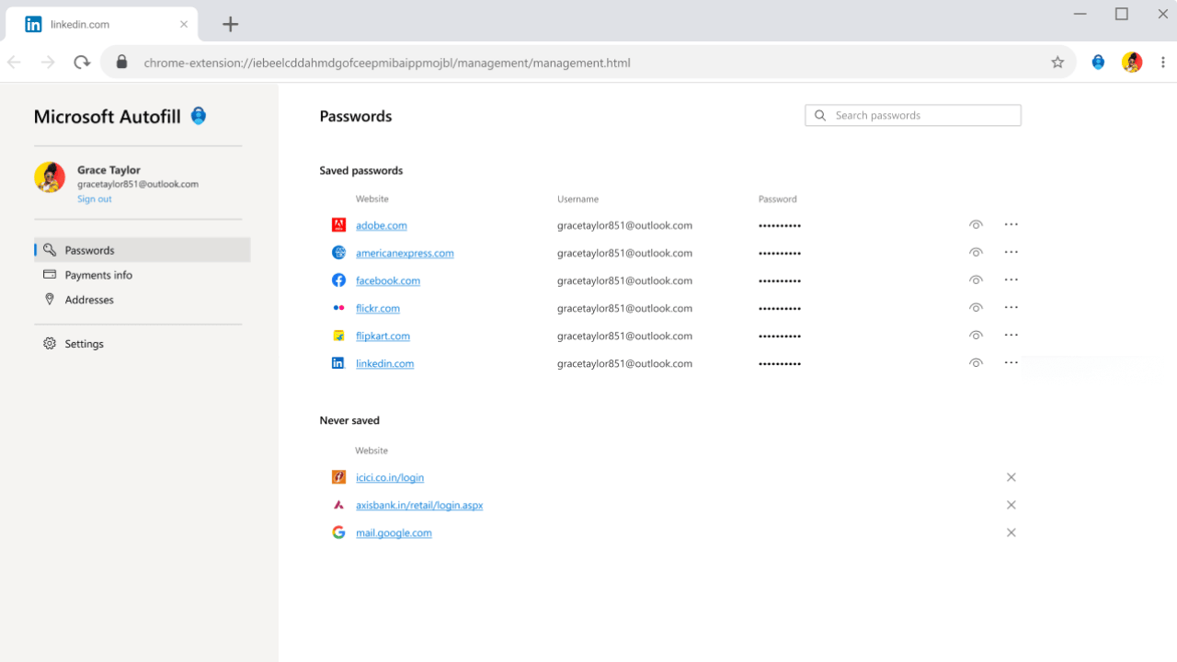This screenshot has height=662, width=1177.
Task: Click the search magnifier icon
Action: click(820, 115)
